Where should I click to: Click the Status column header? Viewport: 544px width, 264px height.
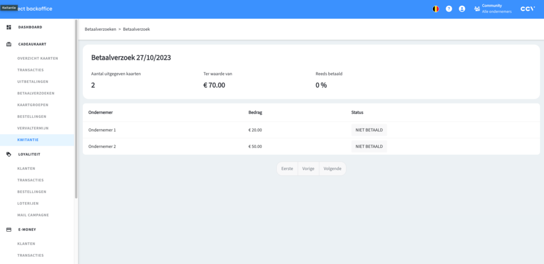coord(358,112)
